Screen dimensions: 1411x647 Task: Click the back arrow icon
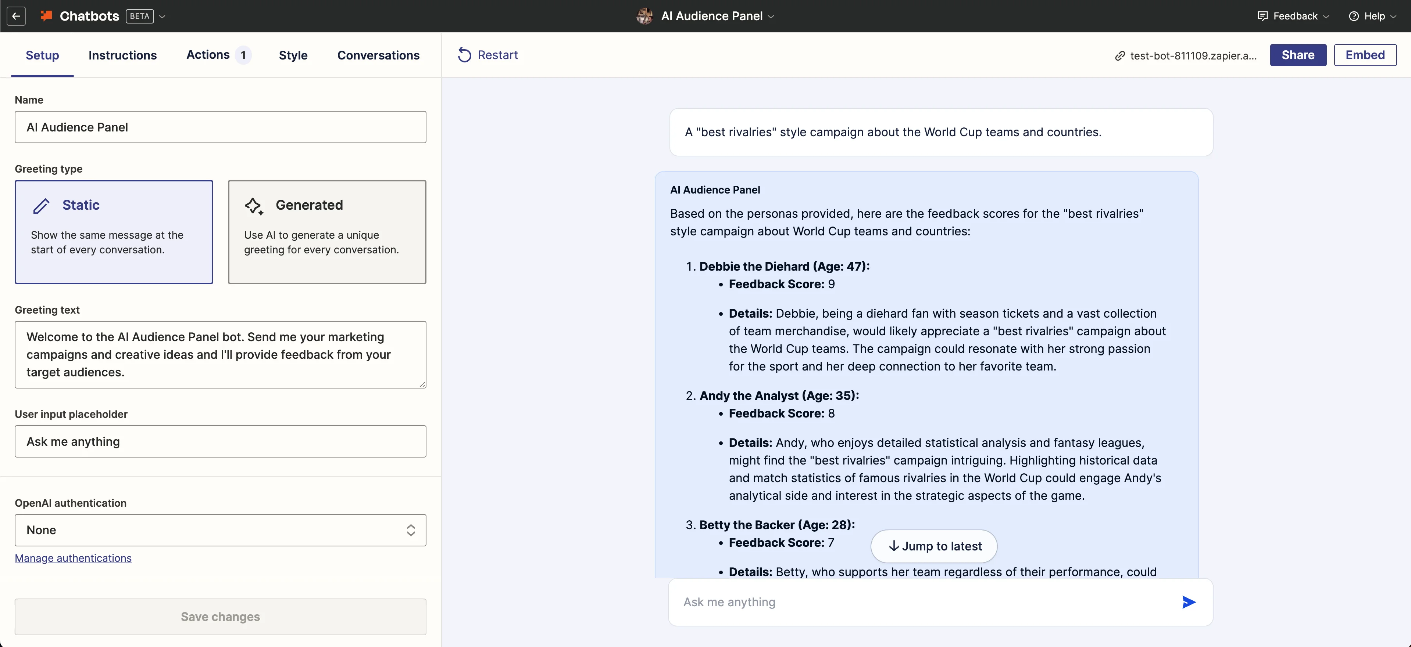click(17, 16)
